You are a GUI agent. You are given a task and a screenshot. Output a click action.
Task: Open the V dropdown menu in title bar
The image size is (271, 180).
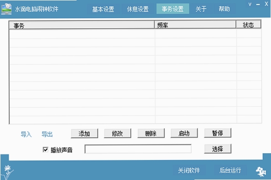pos(250,4)
